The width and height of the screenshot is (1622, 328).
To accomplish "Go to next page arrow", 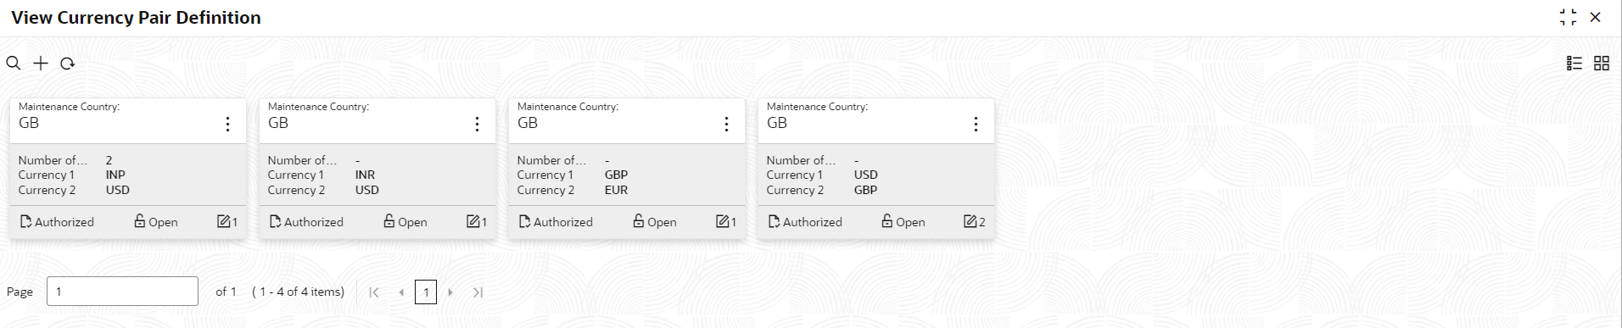I will pos(450,292).
